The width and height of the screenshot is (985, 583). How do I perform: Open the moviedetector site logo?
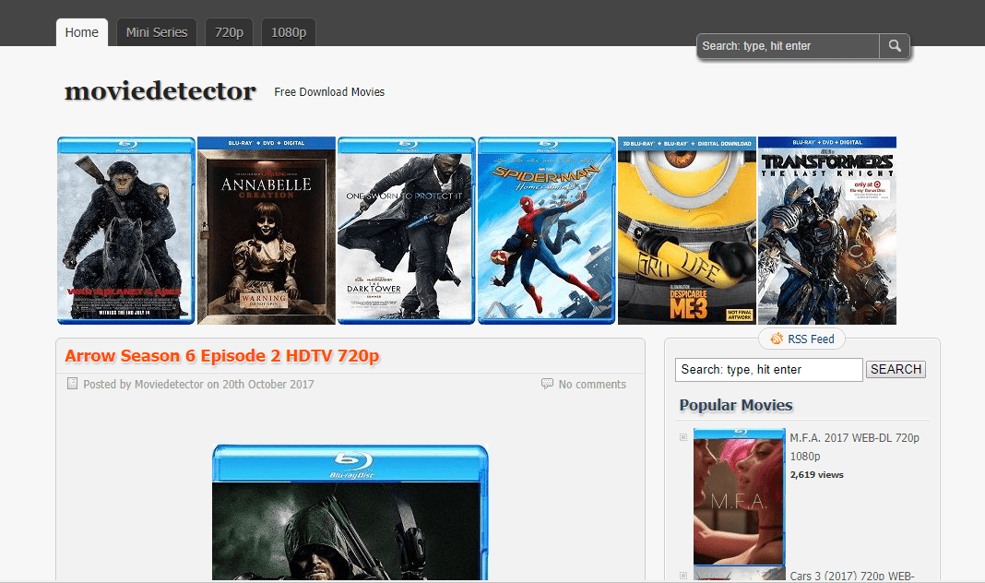pyautogui.click(x=160, y=91)
